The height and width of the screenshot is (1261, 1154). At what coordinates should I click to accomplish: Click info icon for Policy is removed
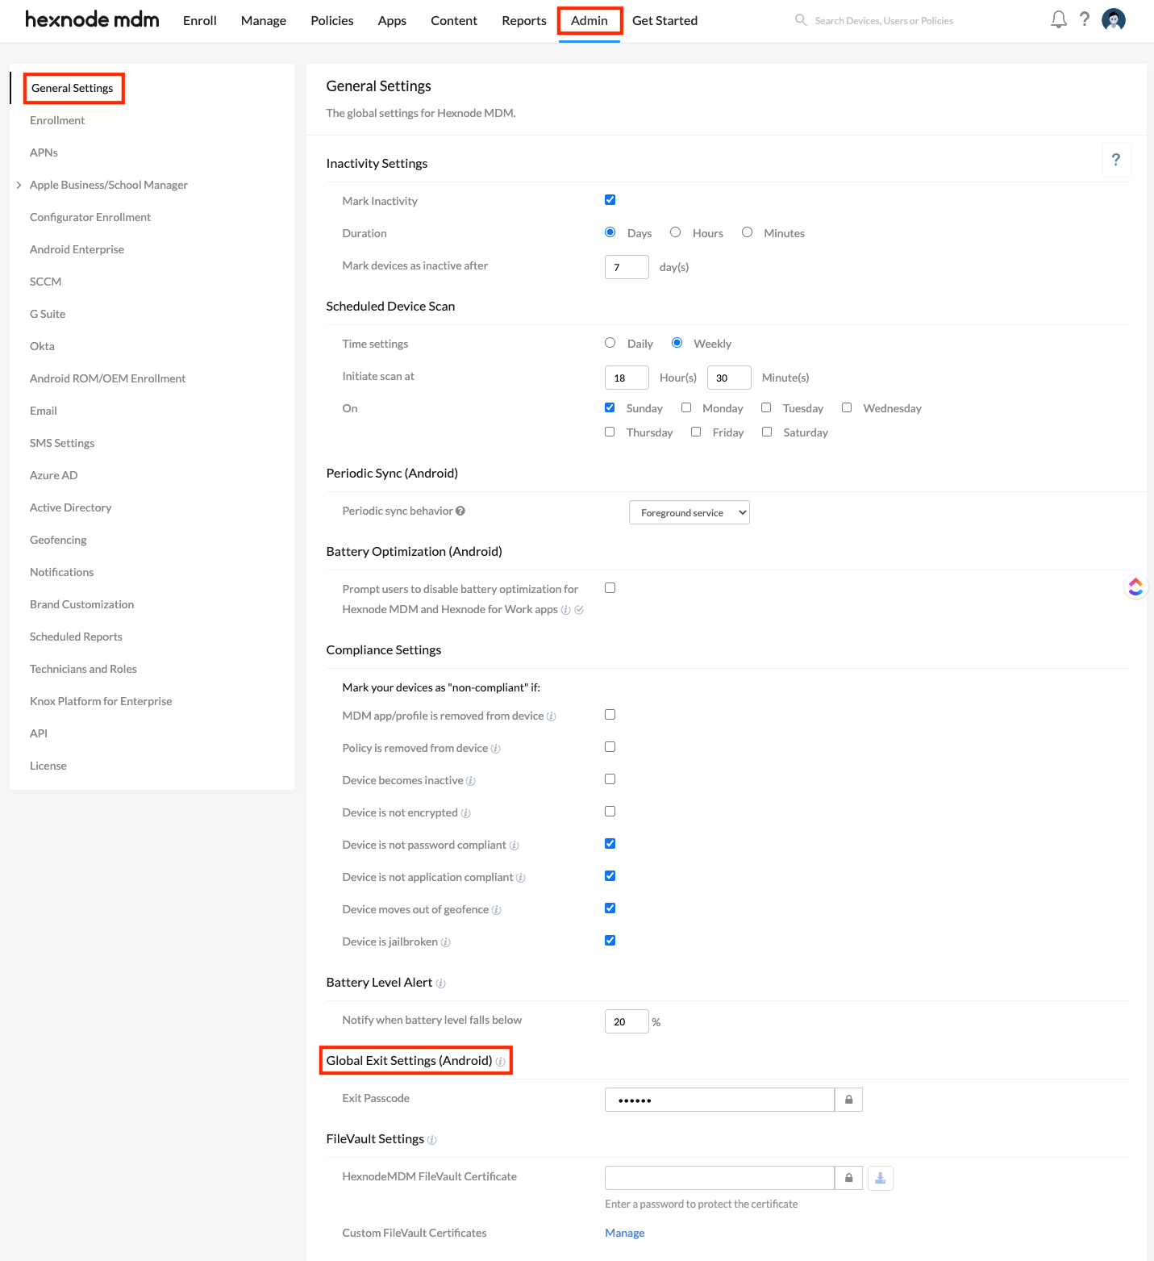[496, 749]
